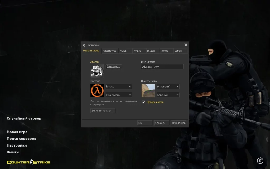Image resolution: width=270 pixels, height=169 pixels.
Task: Expand the Маленький crosshair size dropdown
Action: (177, 87)
